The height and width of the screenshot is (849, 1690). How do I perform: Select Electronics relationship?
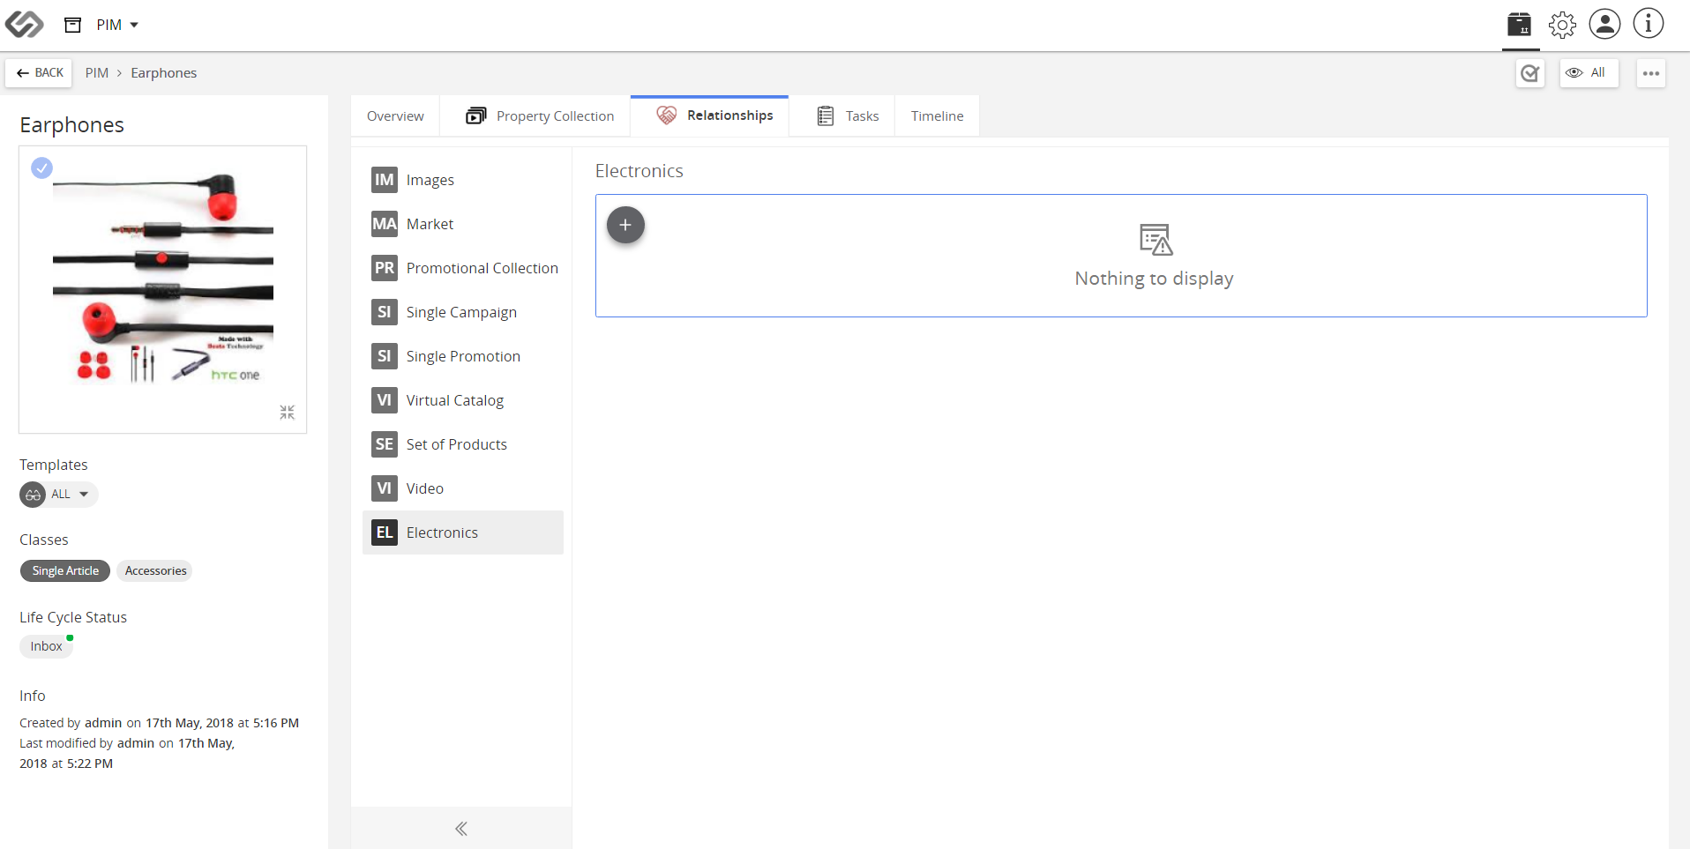(463, 532)
